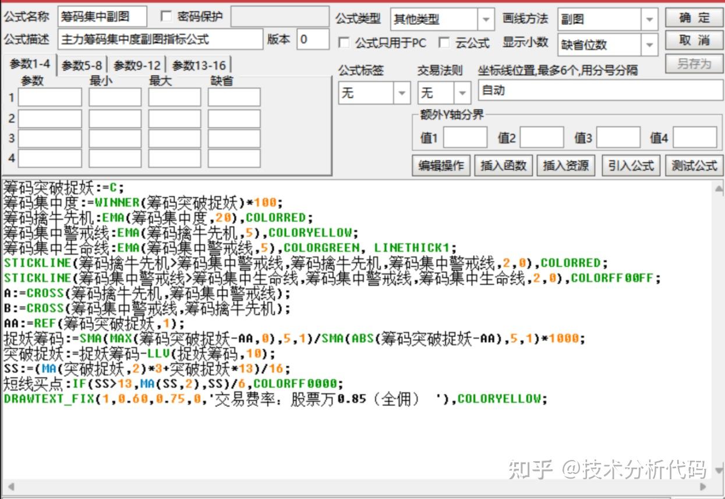Image resolution: width=725 pixels, height=499 pixels.
Task: Expand the 画线方法 dropdown
Action: point(650,19)
